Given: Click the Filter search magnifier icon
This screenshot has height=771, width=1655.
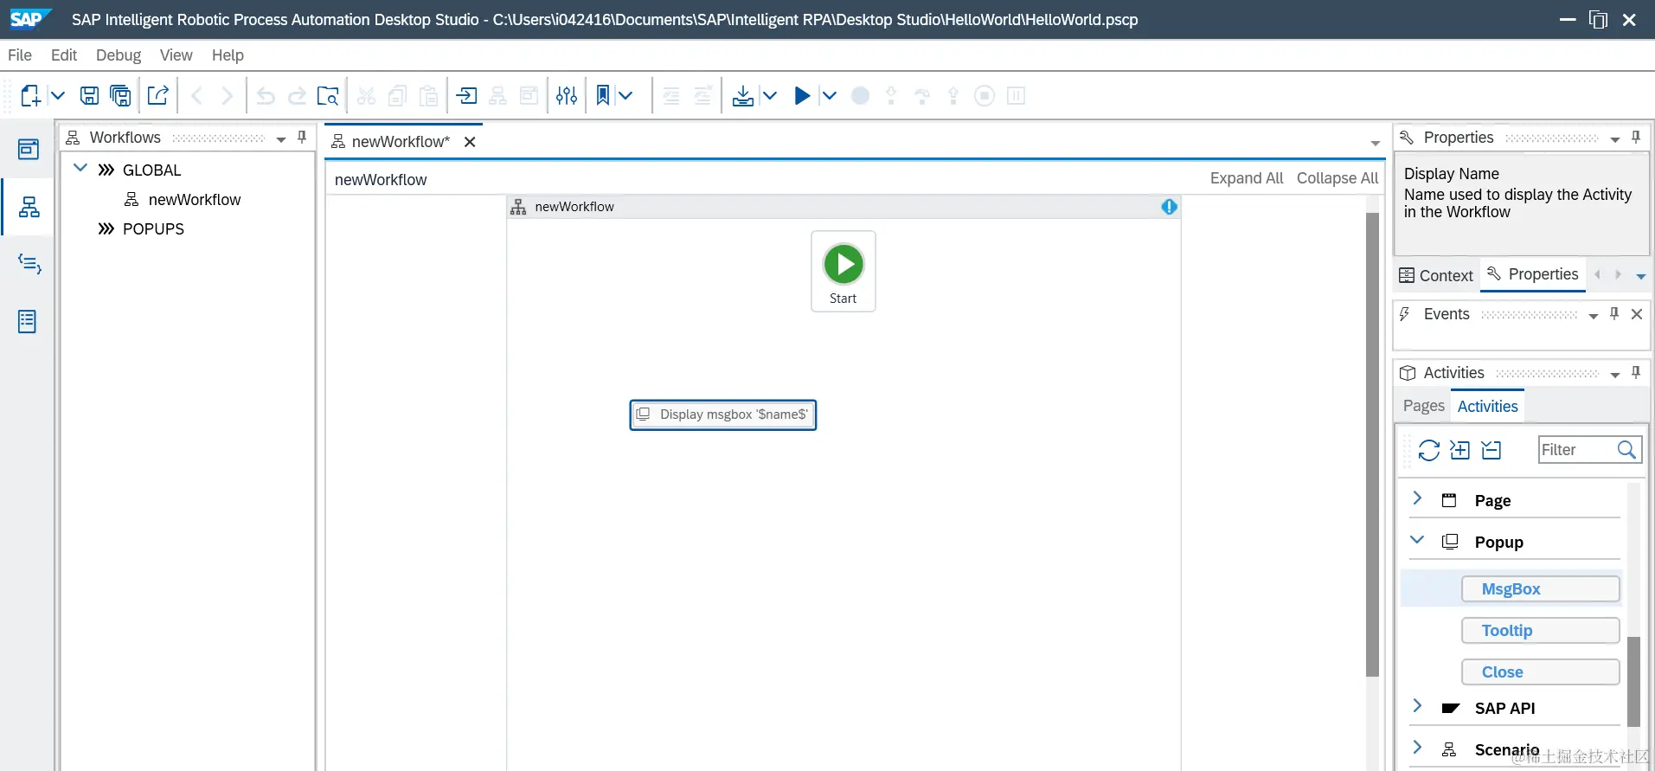Looking at the screenshot, I should coord(1627,450).
